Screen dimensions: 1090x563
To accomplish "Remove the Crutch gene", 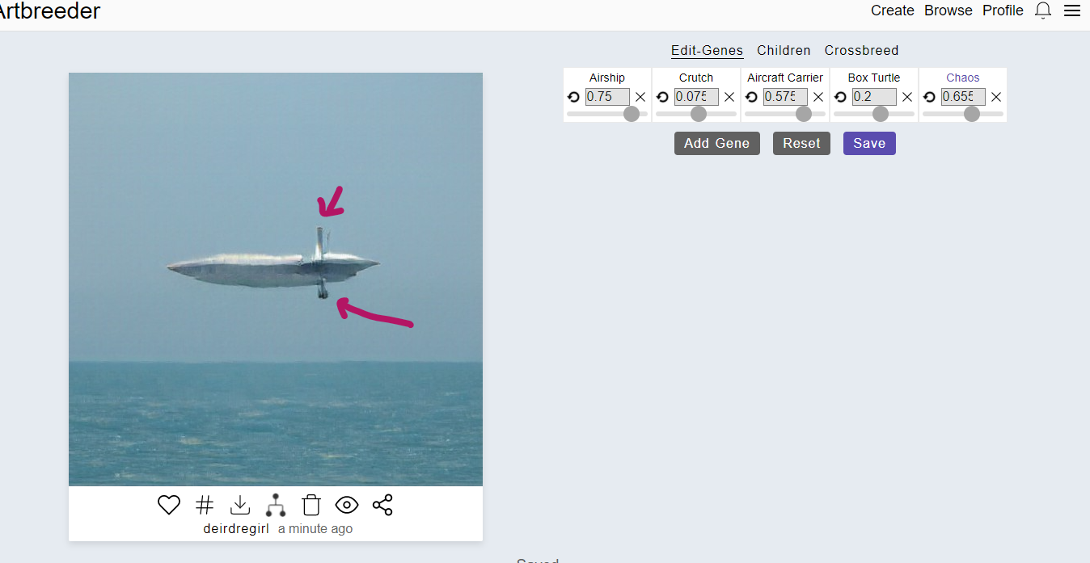I will tap(729, 97).
